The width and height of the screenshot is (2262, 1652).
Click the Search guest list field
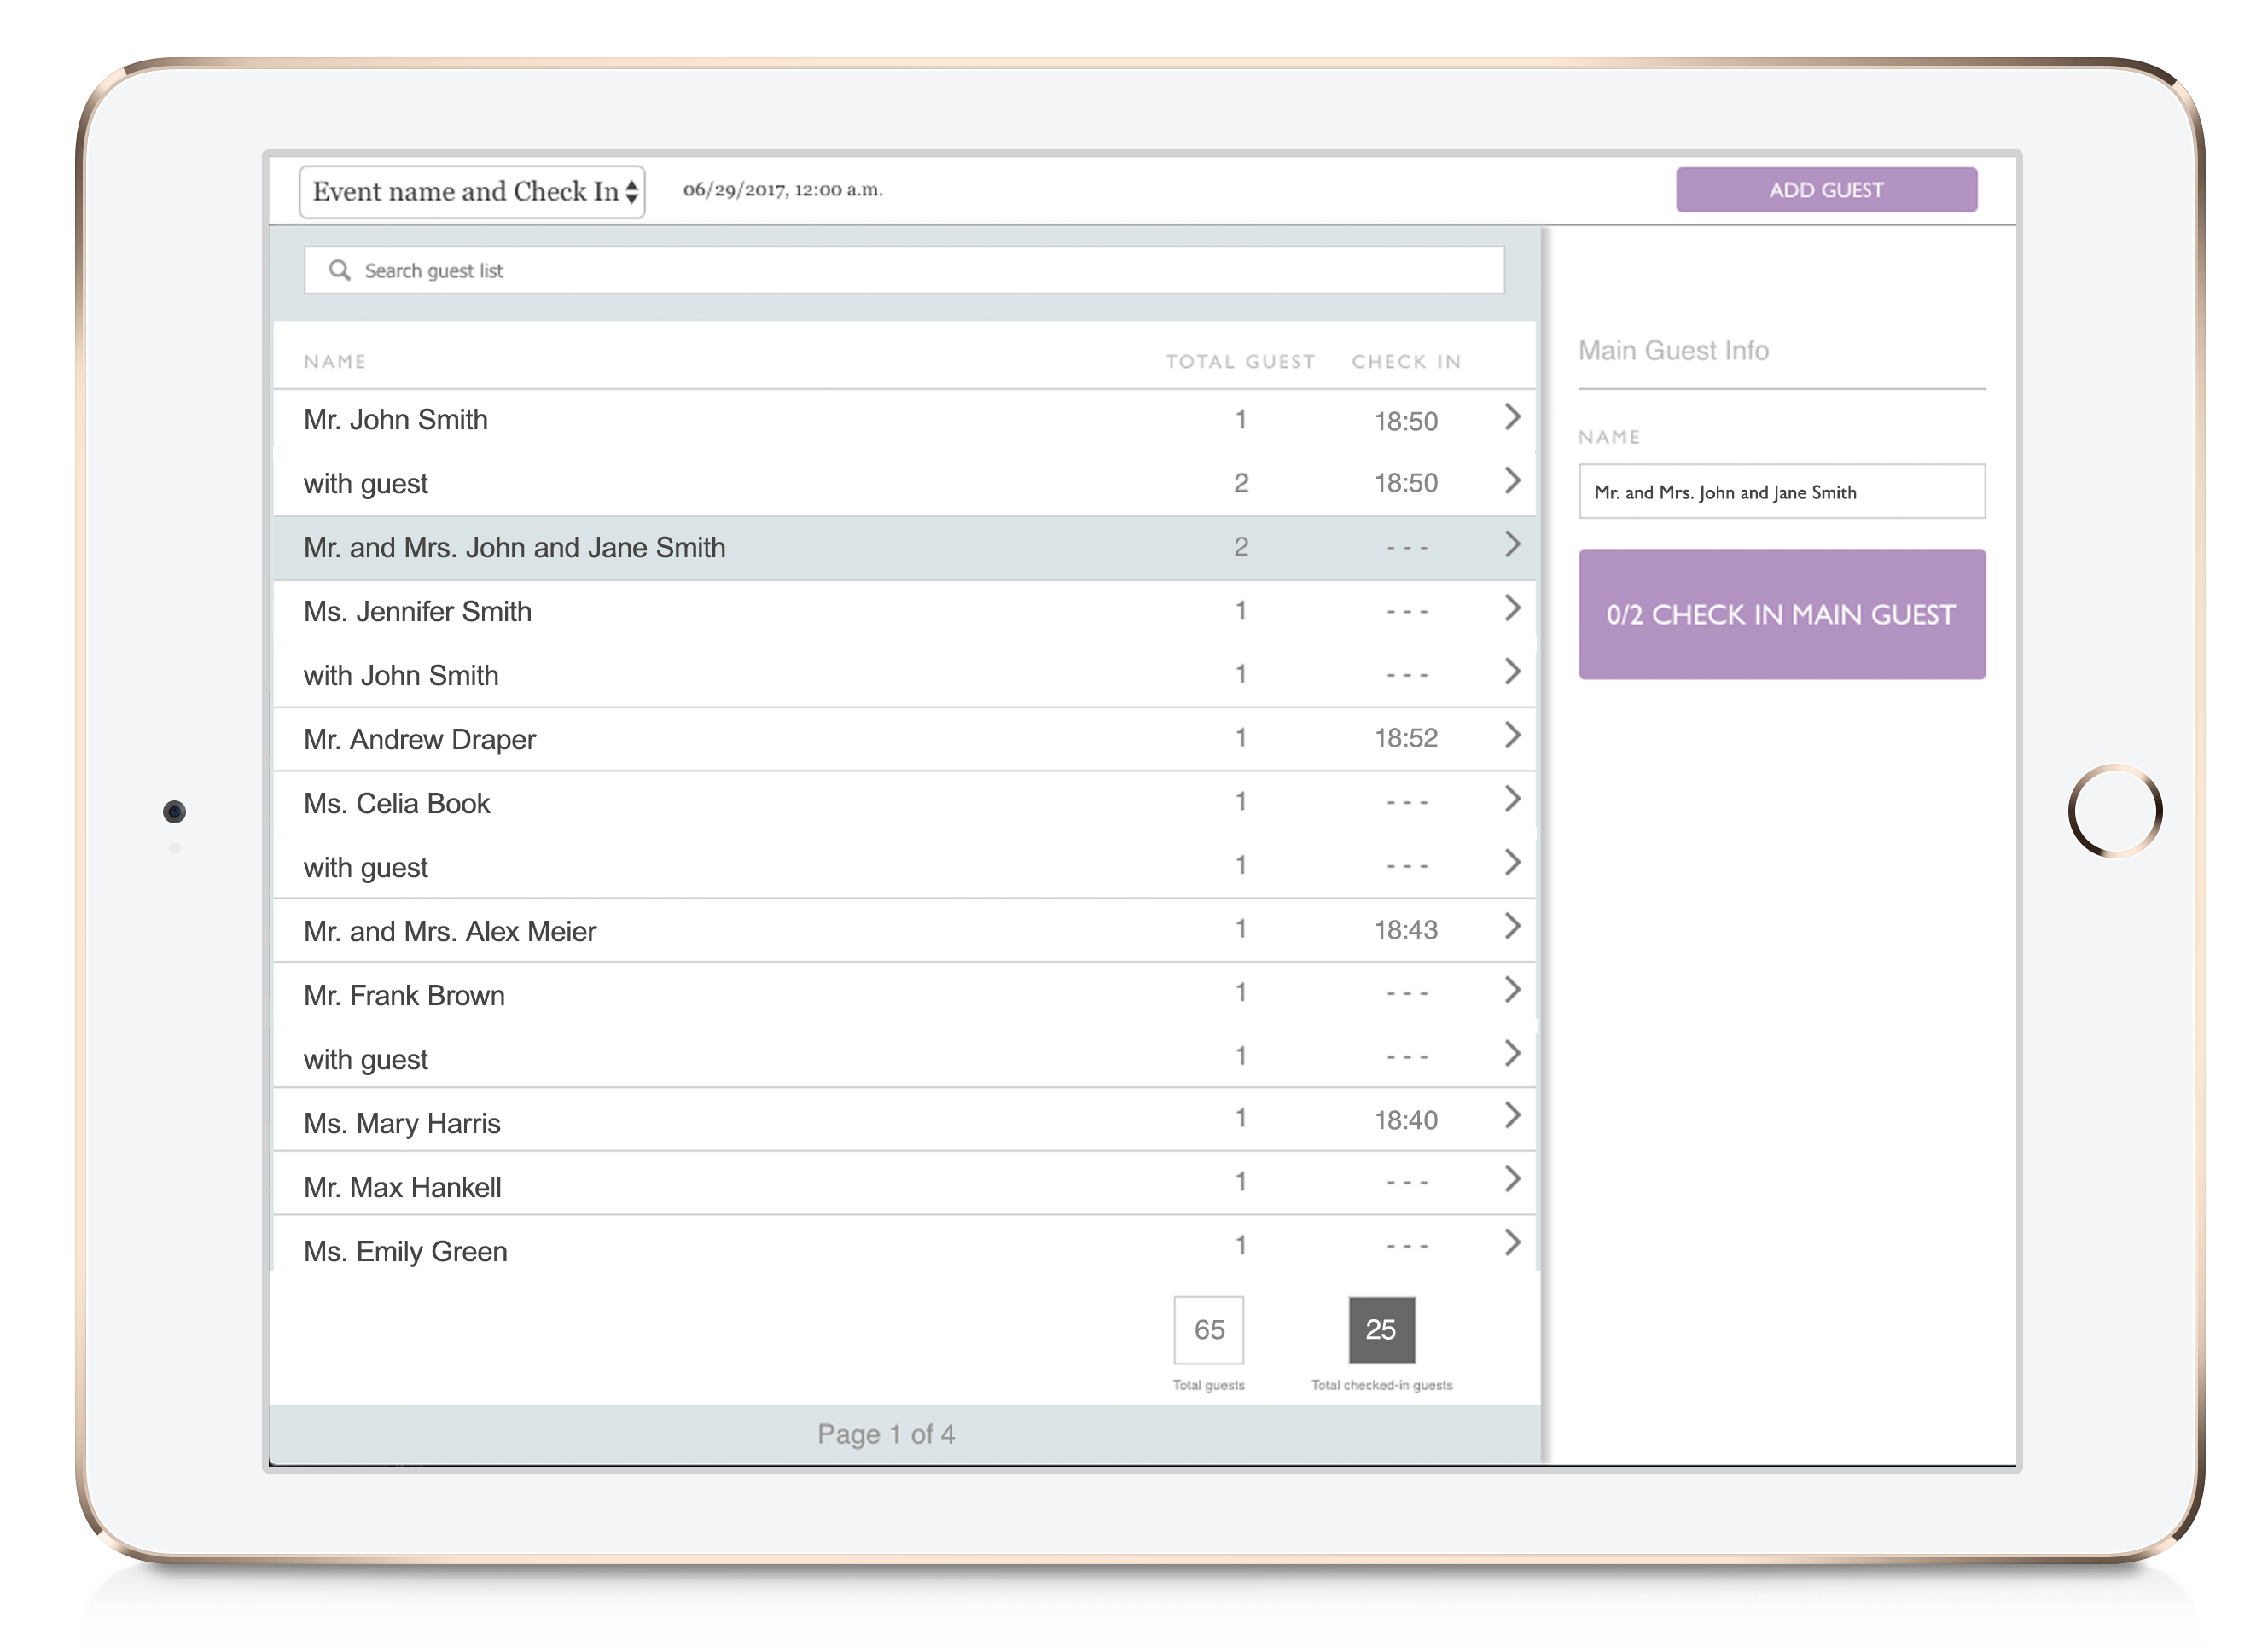[904, 271]
